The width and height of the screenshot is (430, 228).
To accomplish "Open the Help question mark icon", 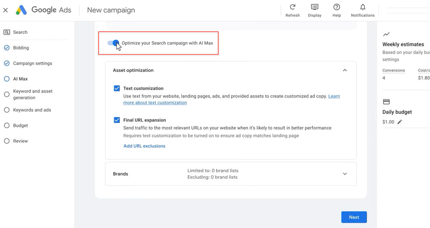I will (x=337, y=7).
